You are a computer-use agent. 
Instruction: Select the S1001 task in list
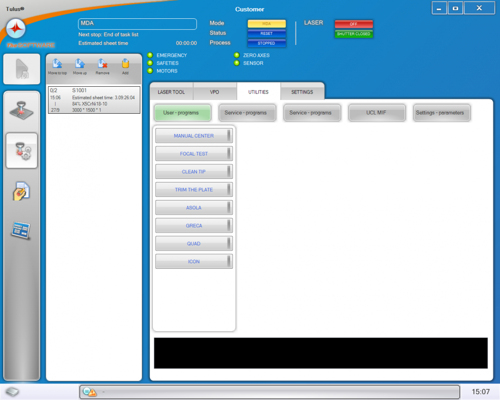click(94, 100)
